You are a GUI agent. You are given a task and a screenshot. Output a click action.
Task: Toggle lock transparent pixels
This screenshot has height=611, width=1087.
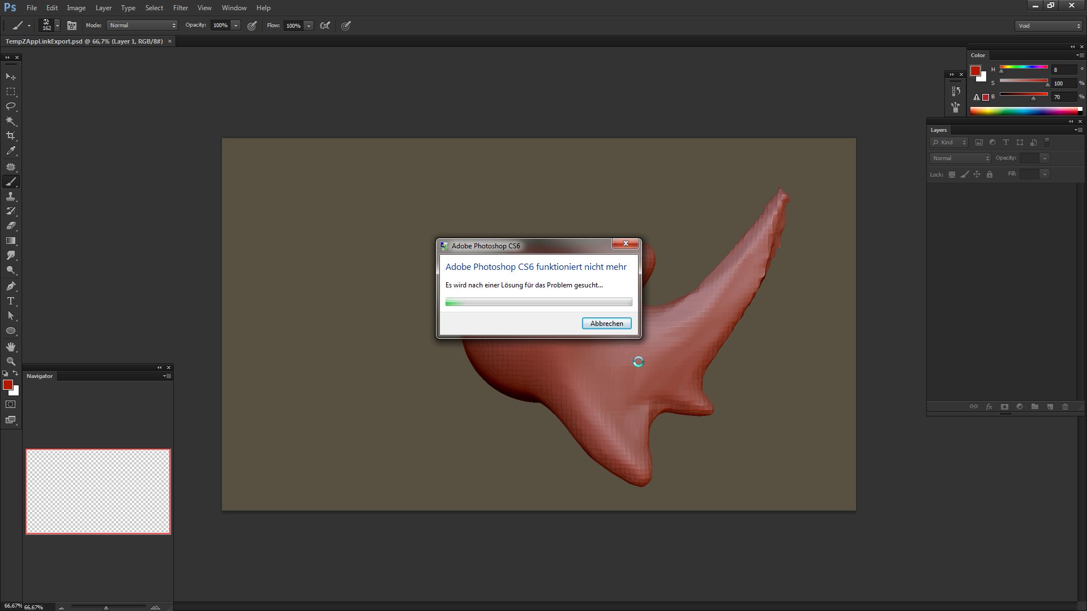coord(952,174)
